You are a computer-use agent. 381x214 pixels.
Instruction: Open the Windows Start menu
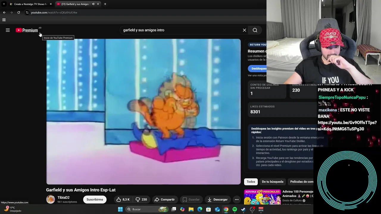pos(120,209)
